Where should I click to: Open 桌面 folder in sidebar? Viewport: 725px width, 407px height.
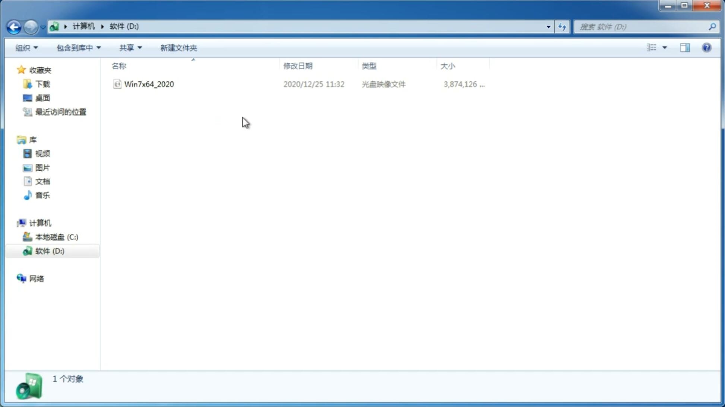(42, 98)
